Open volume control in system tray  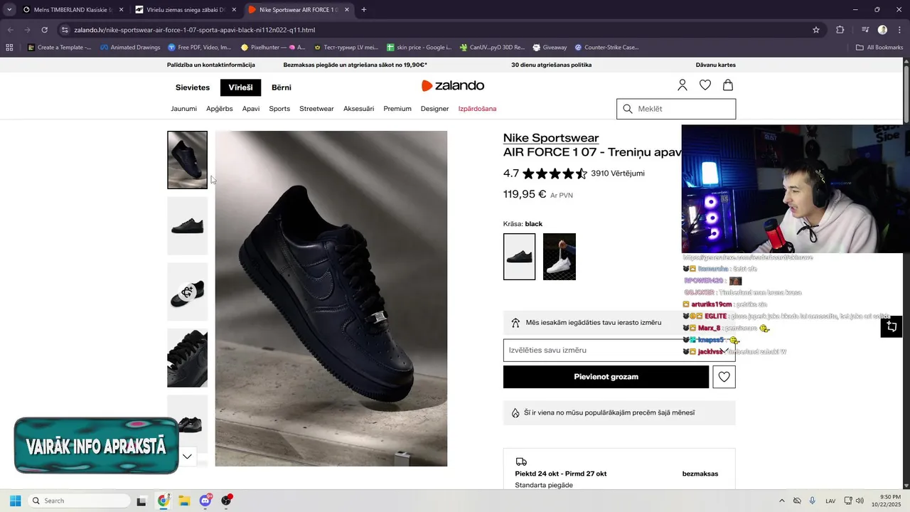pyautogui.click(x=860, y=501)
